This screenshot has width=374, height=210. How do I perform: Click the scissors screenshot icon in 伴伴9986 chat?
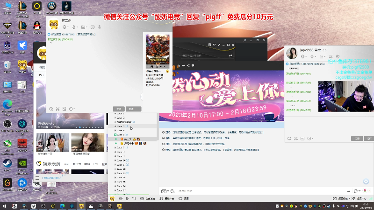pyautogui.click(x=296, y=138)
